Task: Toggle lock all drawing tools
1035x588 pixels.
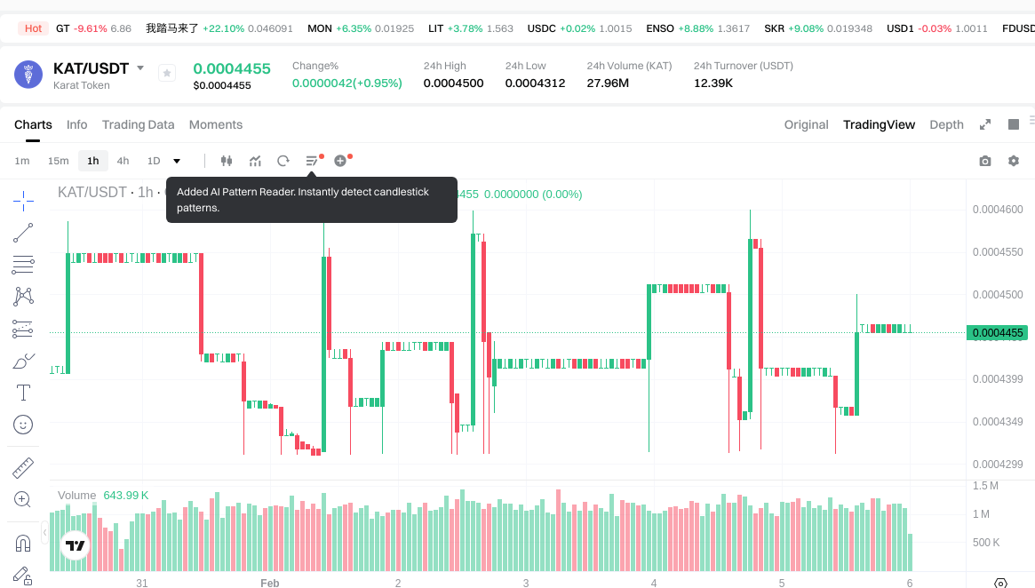Action: pyautogui.click(x=23, y=576)
